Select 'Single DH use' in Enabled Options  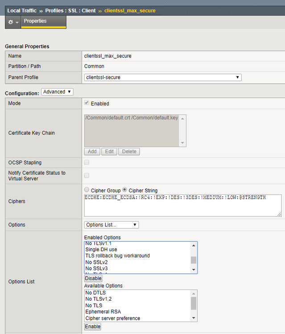(101, 249)
